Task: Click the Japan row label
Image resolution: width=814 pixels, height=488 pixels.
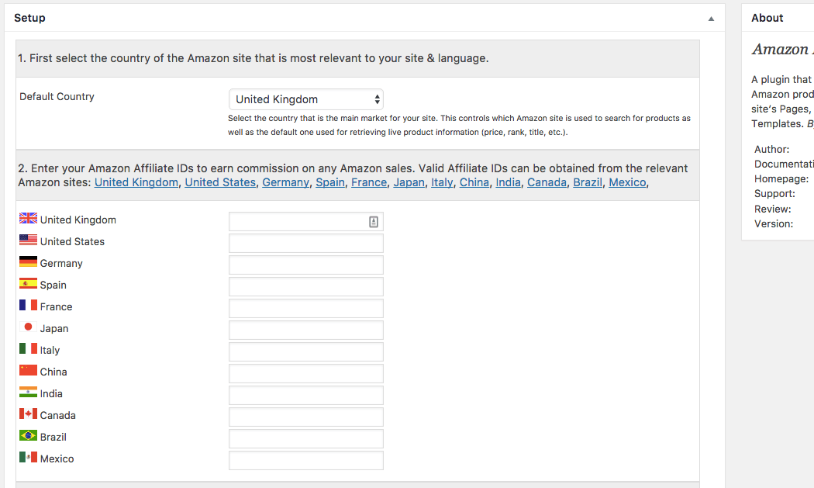Action: coord(54,328)
